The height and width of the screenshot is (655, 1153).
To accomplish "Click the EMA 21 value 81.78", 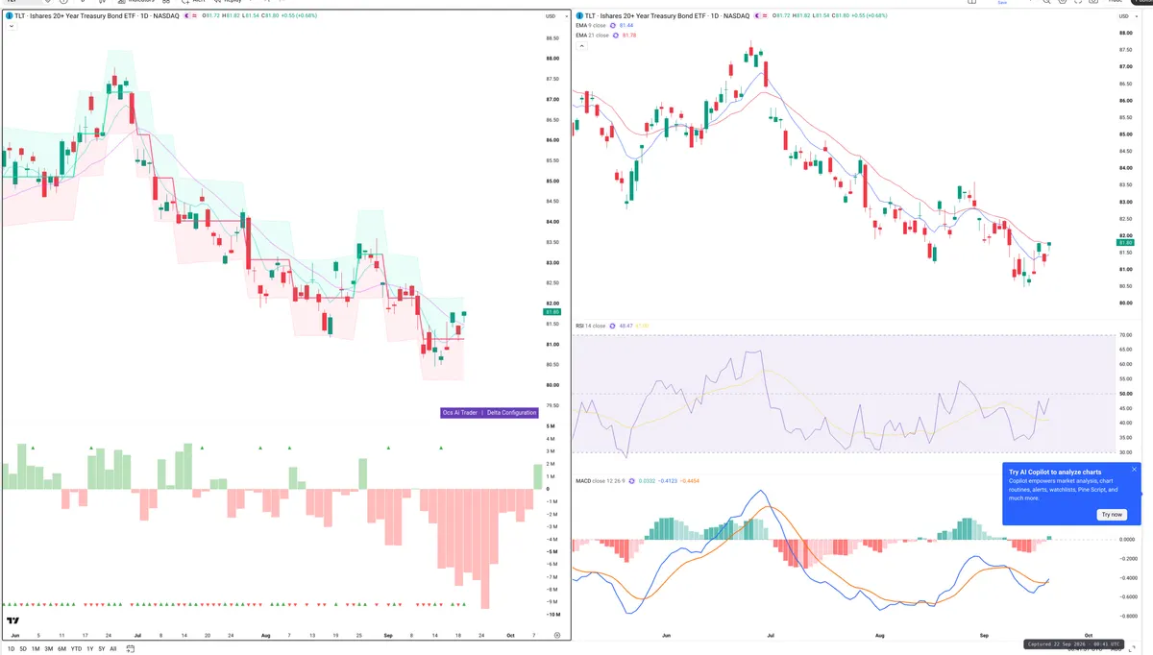I will (x=629, y=36).
